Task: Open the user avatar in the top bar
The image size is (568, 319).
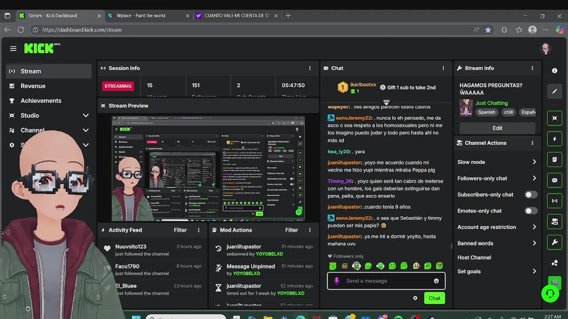Action: pyautogui.click(x=546, y=49)
